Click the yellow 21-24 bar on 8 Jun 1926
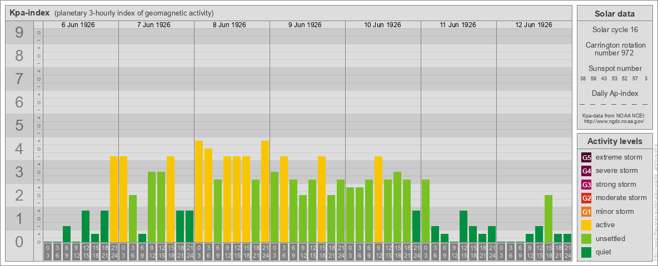This screenshot has height=266, width=658. click(265, 192)
